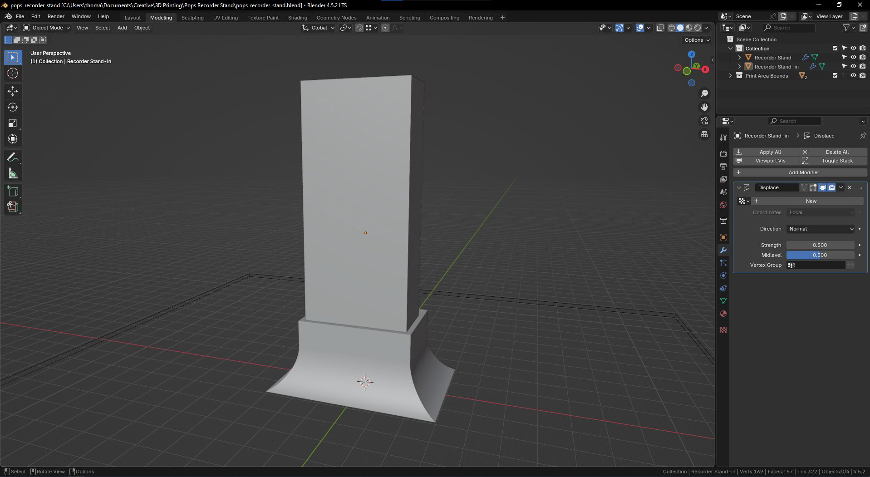The width and height of the screenshot is (870, 477).
Task: Adjust the Midlevel value slider
Action: pos(820,255)
